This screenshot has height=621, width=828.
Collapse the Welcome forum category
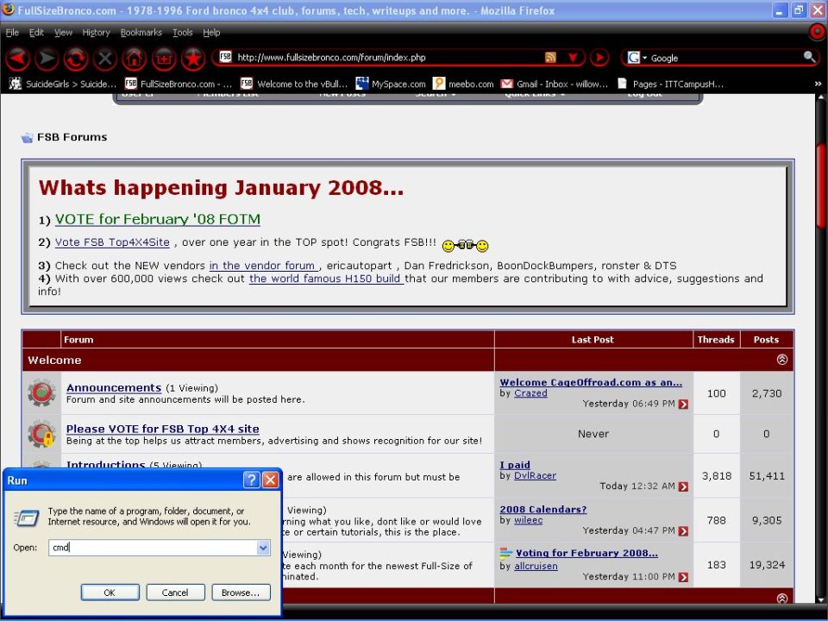point(782,359)
